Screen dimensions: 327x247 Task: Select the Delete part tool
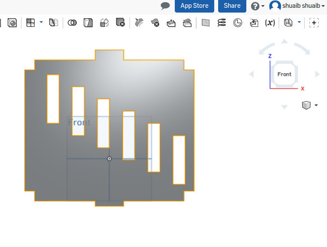coord(120,23)
